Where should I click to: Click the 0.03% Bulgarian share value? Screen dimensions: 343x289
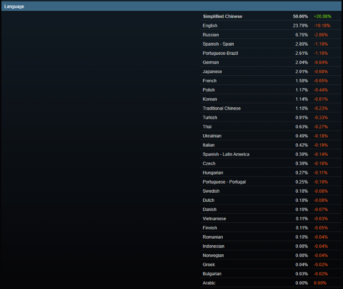coord(302,273)
